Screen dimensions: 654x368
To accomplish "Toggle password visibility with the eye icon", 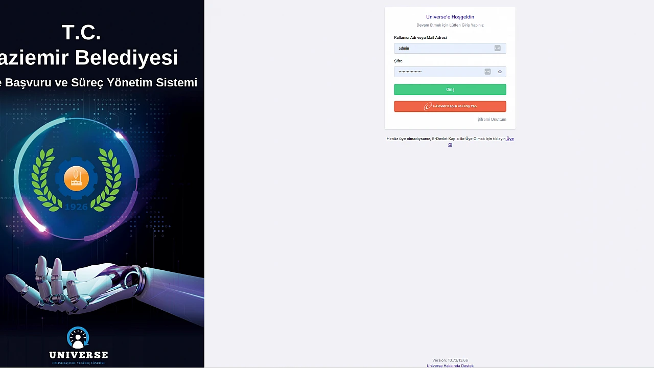I will 500,72.
